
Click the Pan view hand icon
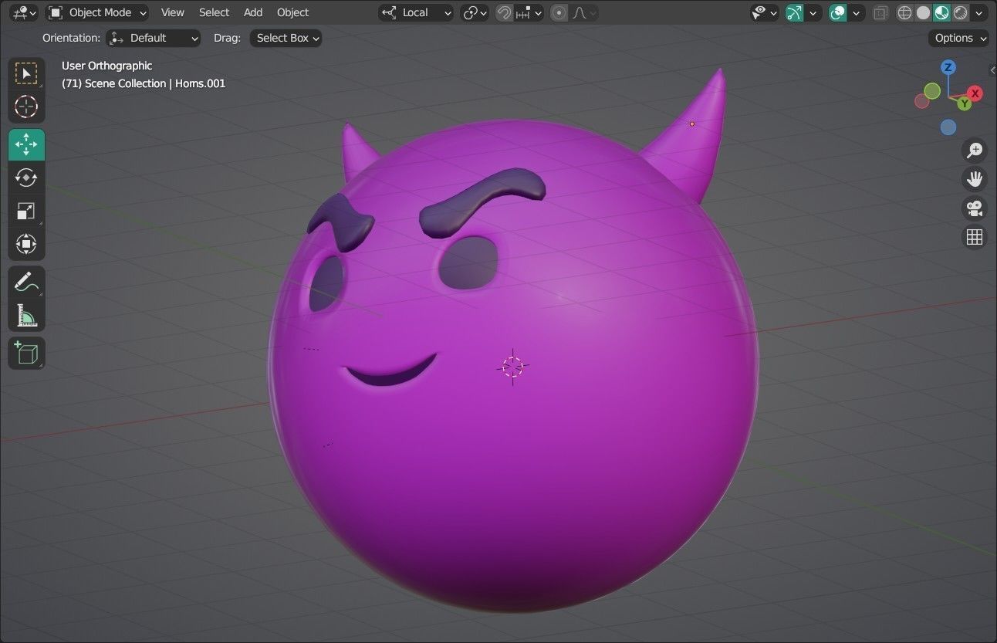tap(975, 179)
